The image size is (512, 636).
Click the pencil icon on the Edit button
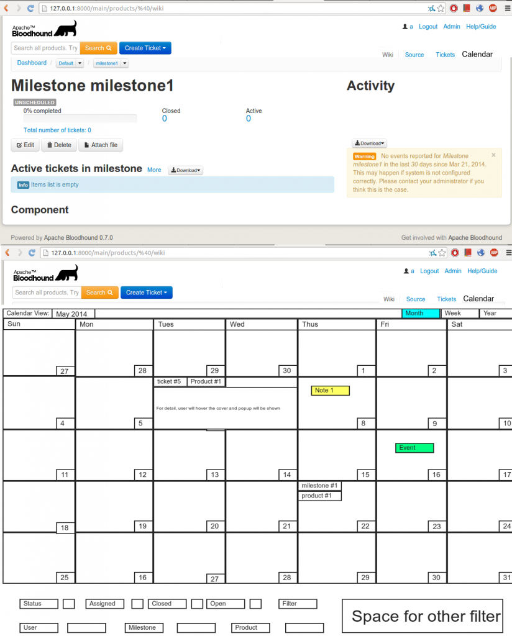(19, 145)
